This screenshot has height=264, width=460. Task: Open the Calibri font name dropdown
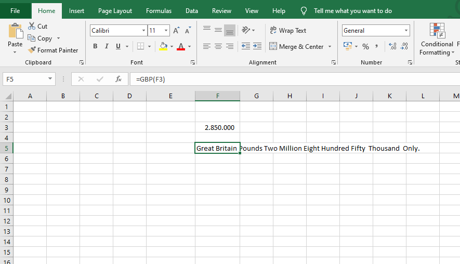[144, 31]
